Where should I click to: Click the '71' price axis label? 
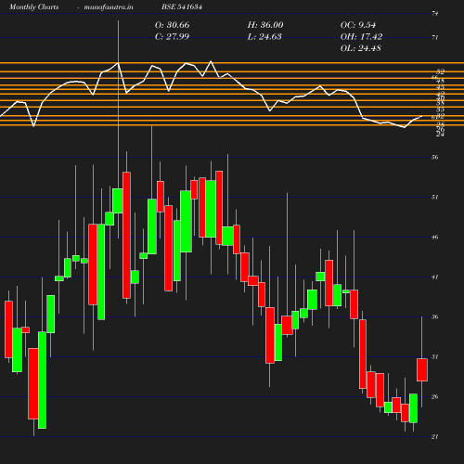(x=435, y=38)
